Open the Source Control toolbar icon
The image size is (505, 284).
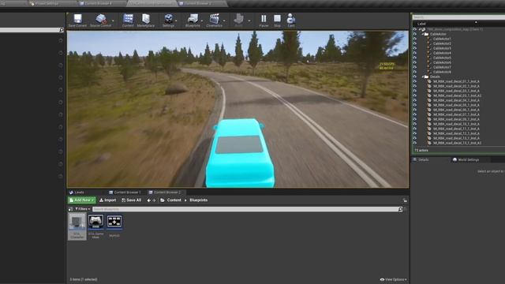point(101,19)
